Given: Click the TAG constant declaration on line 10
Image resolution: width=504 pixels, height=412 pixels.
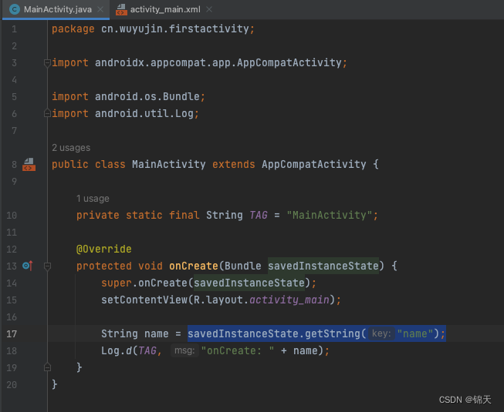Looking at the screenshot, I should coord(259,215).
